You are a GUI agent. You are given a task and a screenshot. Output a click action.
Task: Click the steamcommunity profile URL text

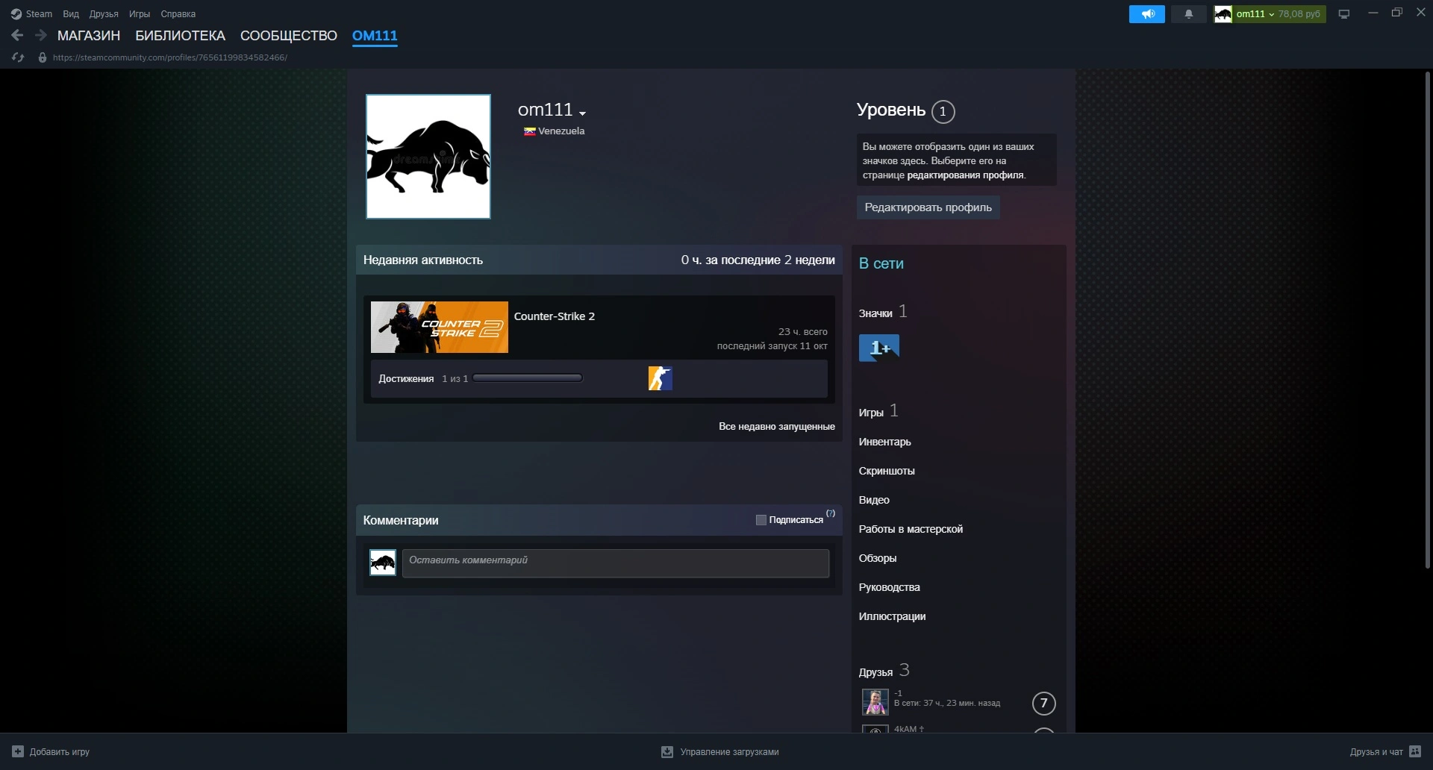(170, 57)
